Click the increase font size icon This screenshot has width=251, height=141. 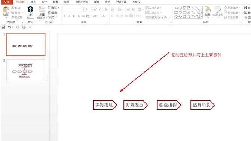[x=95, y=10]
